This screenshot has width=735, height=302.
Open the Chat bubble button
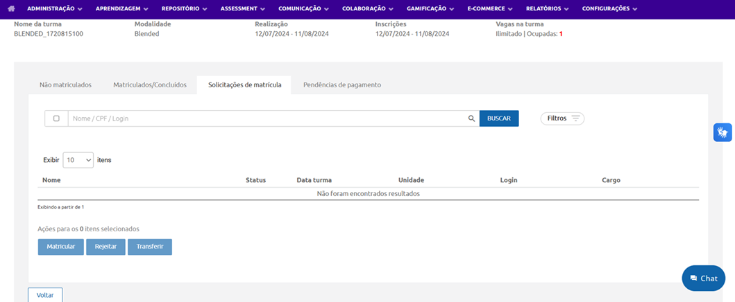704,278
